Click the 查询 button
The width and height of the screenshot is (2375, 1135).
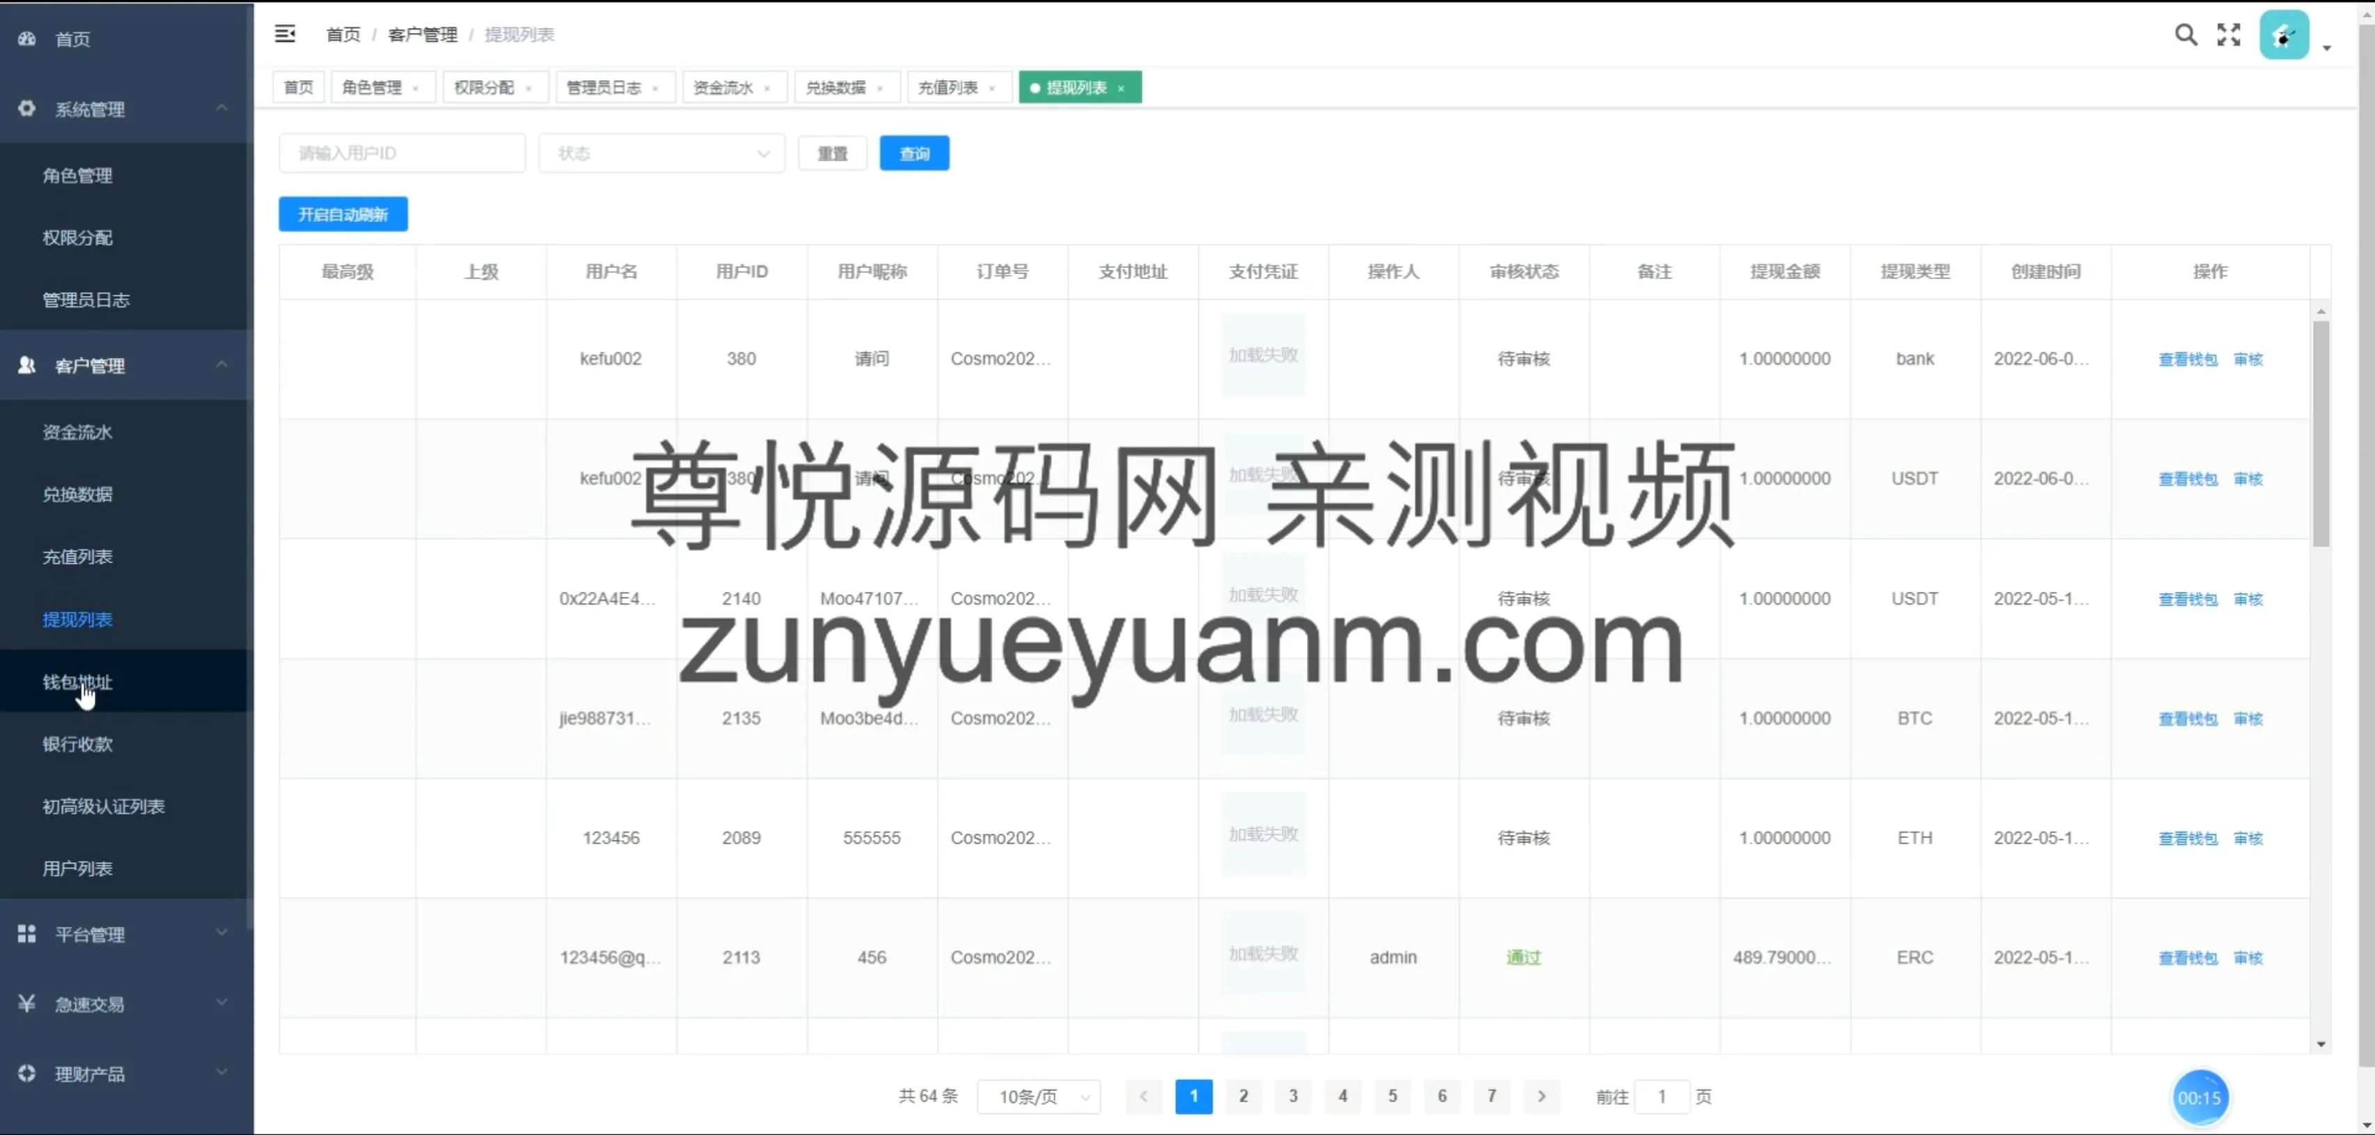pyautogui.click(x=914, y=153)
